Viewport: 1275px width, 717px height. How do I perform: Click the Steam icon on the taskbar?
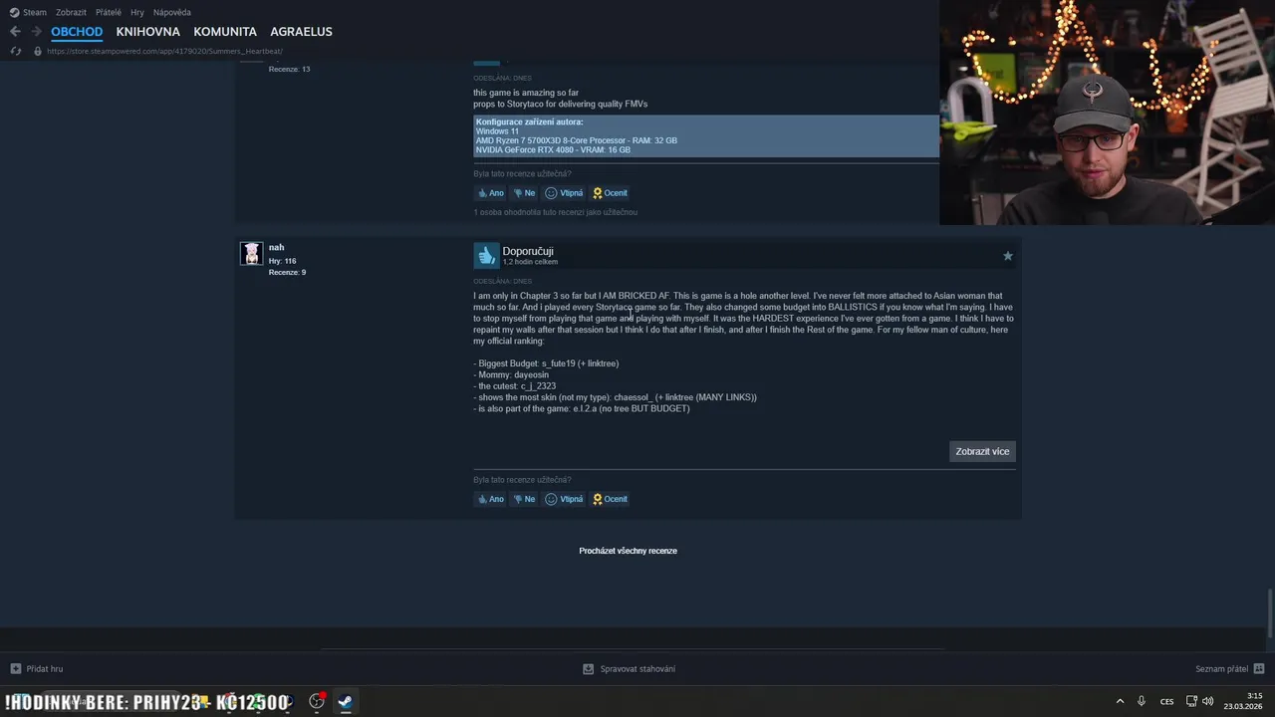click(x=345, y=701)
